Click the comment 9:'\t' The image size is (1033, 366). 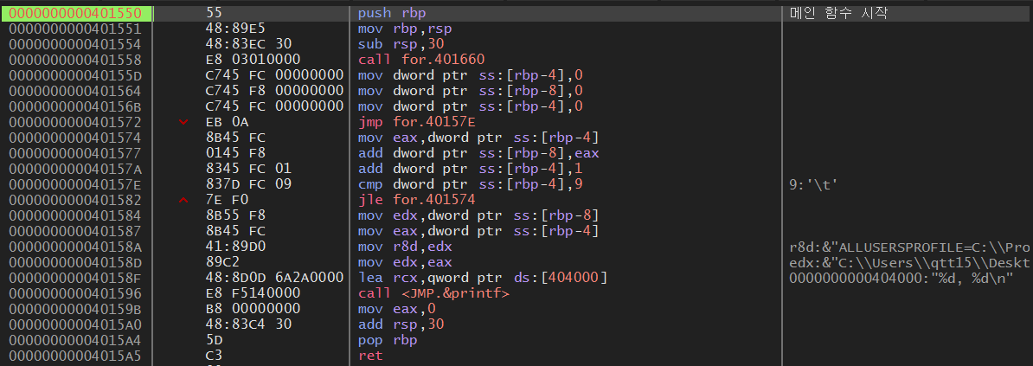click(813, 184)
